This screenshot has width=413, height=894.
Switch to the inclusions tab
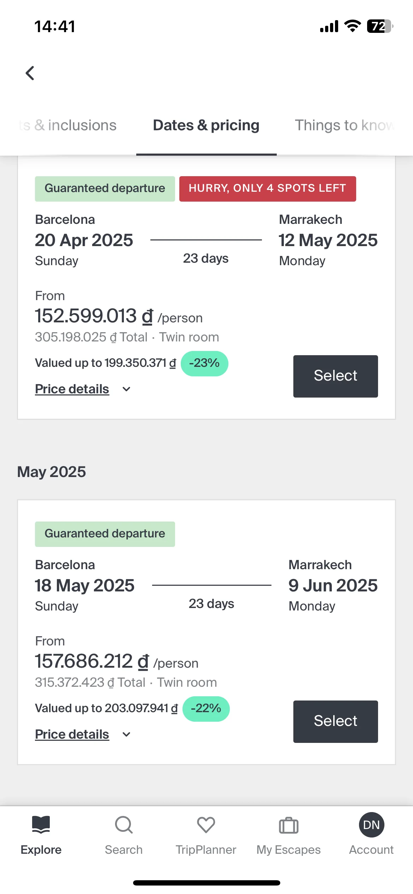tap(68, 125)
